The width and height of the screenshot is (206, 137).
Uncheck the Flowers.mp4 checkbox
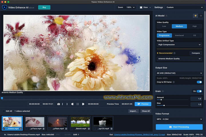[4, 129]
